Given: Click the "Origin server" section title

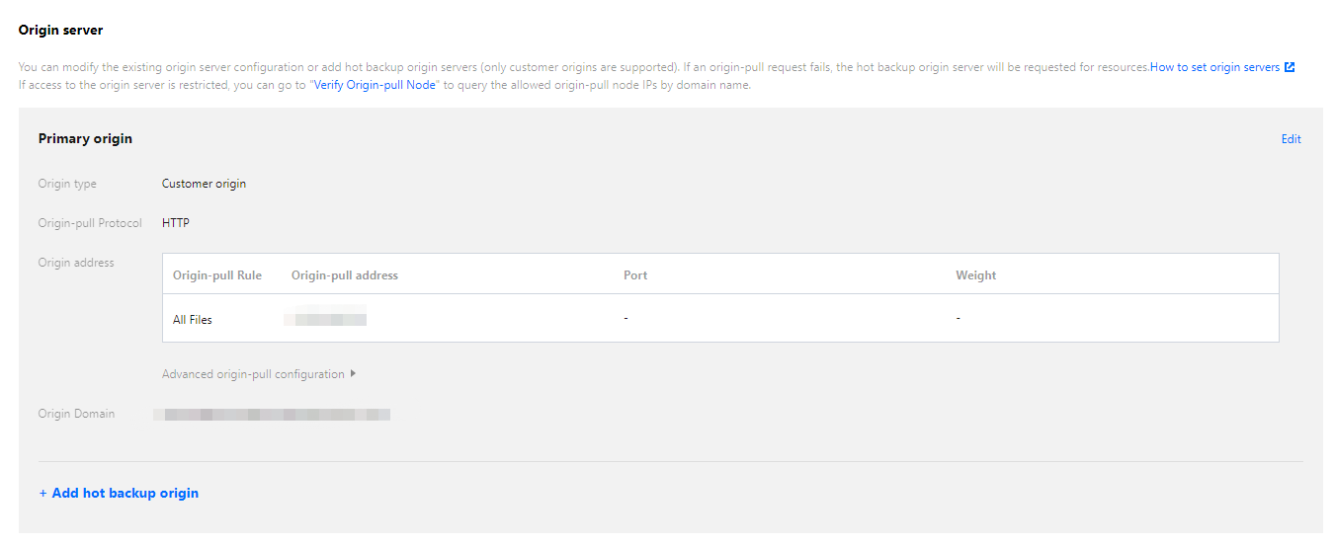Looking at the screenshot, I should 60,31.
